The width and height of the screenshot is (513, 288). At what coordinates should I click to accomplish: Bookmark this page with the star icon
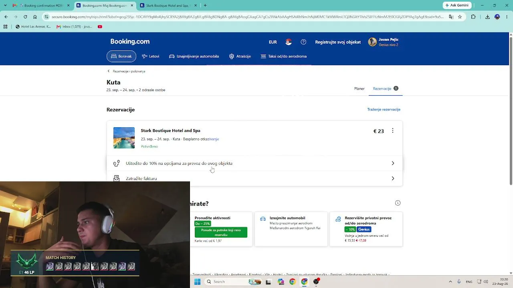coord(460,17)
